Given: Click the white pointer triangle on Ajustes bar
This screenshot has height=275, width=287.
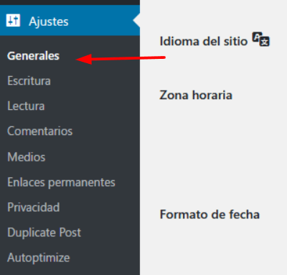Looking at the screenshot, I should click(x=136, y=21).
